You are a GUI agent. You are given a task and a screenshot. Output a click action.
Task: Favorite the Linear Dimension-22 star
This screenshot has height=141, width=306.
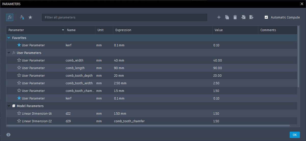coord(19,121)
